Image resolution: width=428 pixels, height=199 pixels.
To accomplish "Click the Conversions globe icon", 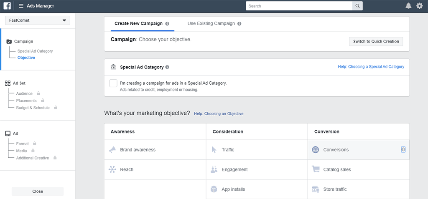I will coord(315,150).
